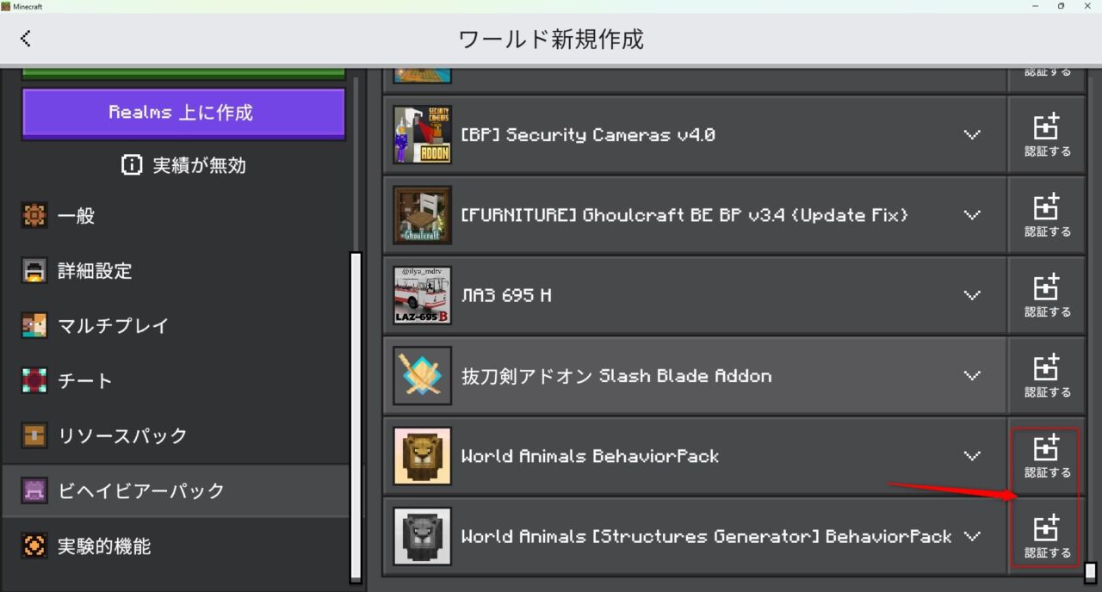Open the リソースパック section
Viewport: 1102px width, 592px height.
click(x=176, y=436)
